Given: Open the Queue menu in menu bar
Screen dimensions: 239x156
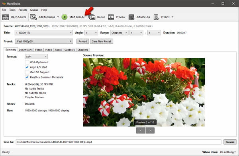Looking at the screenshot, I should tap(34, 10).
